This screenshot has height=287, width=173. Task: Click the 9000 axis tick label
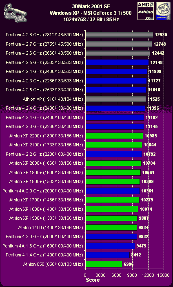point(132,275)
